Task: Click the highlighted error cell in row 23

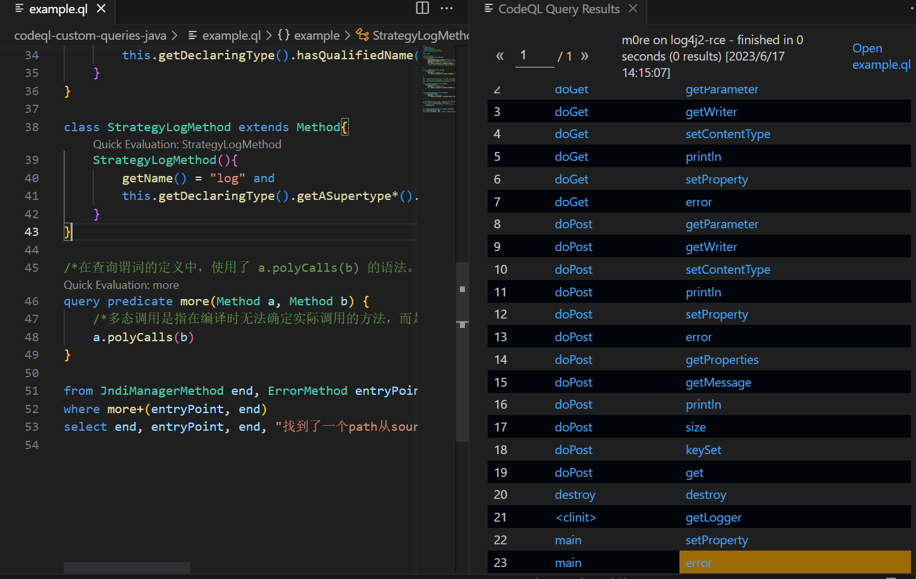Action: click(698, 563)
